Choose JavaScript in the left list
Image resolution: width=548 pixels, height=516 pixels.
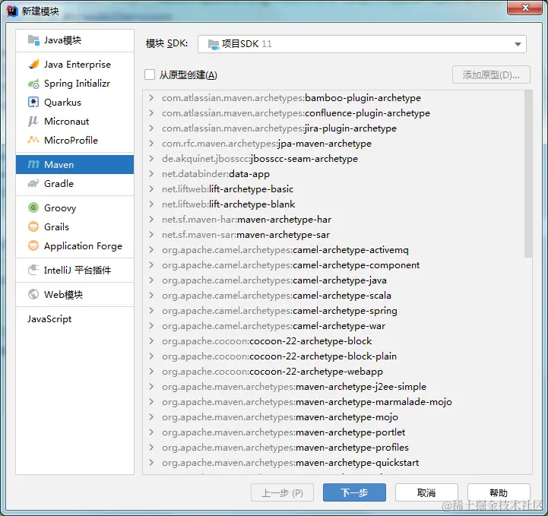74,318
